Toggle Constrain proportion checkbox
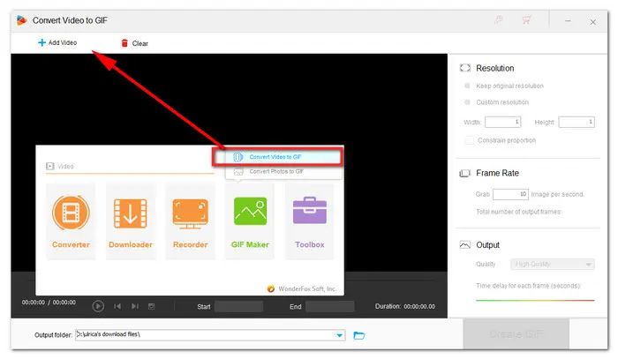 tap(469, 140)
